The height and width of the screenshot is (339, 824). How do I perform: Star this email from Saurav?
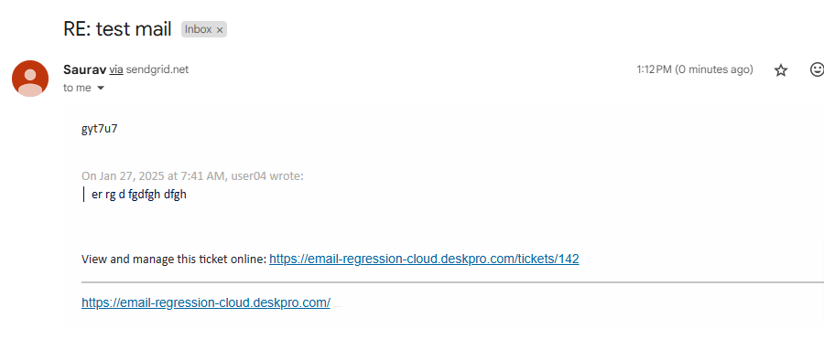[x=781, y=70]
